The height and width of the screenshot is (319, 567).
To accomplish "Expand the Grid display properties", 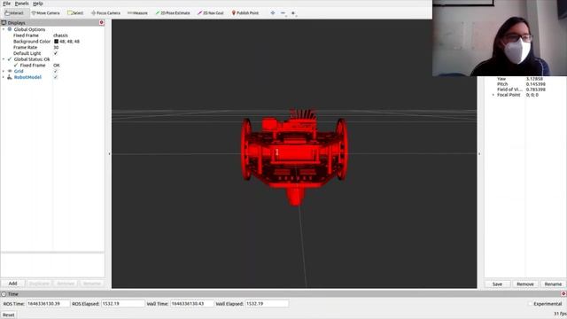I will pos(4,71).
